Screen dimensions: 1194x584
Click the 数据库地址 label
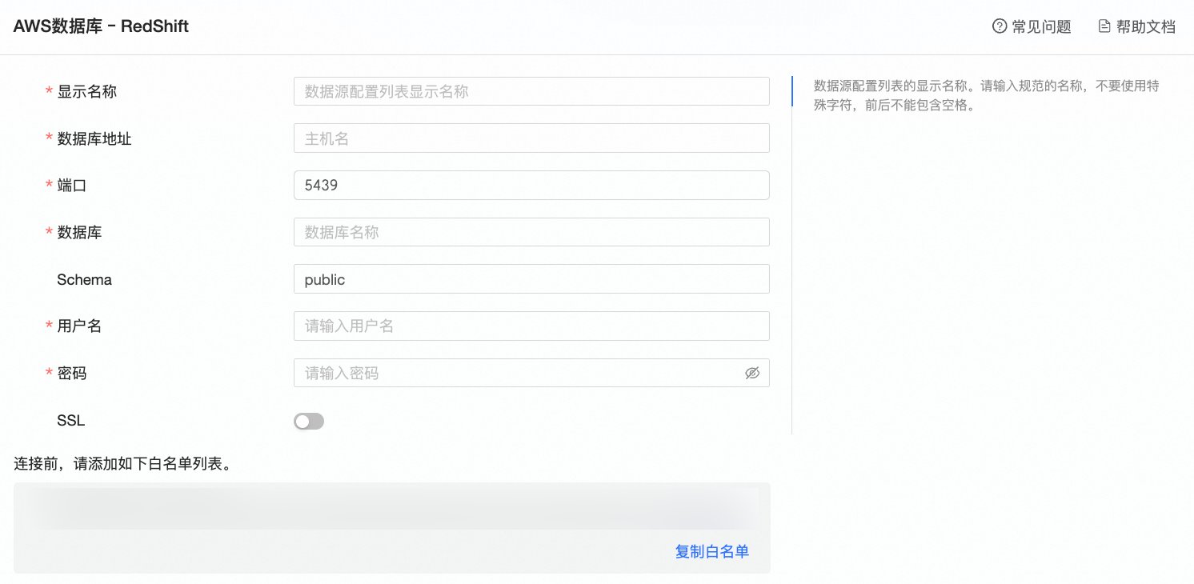[x=94, y=139]
